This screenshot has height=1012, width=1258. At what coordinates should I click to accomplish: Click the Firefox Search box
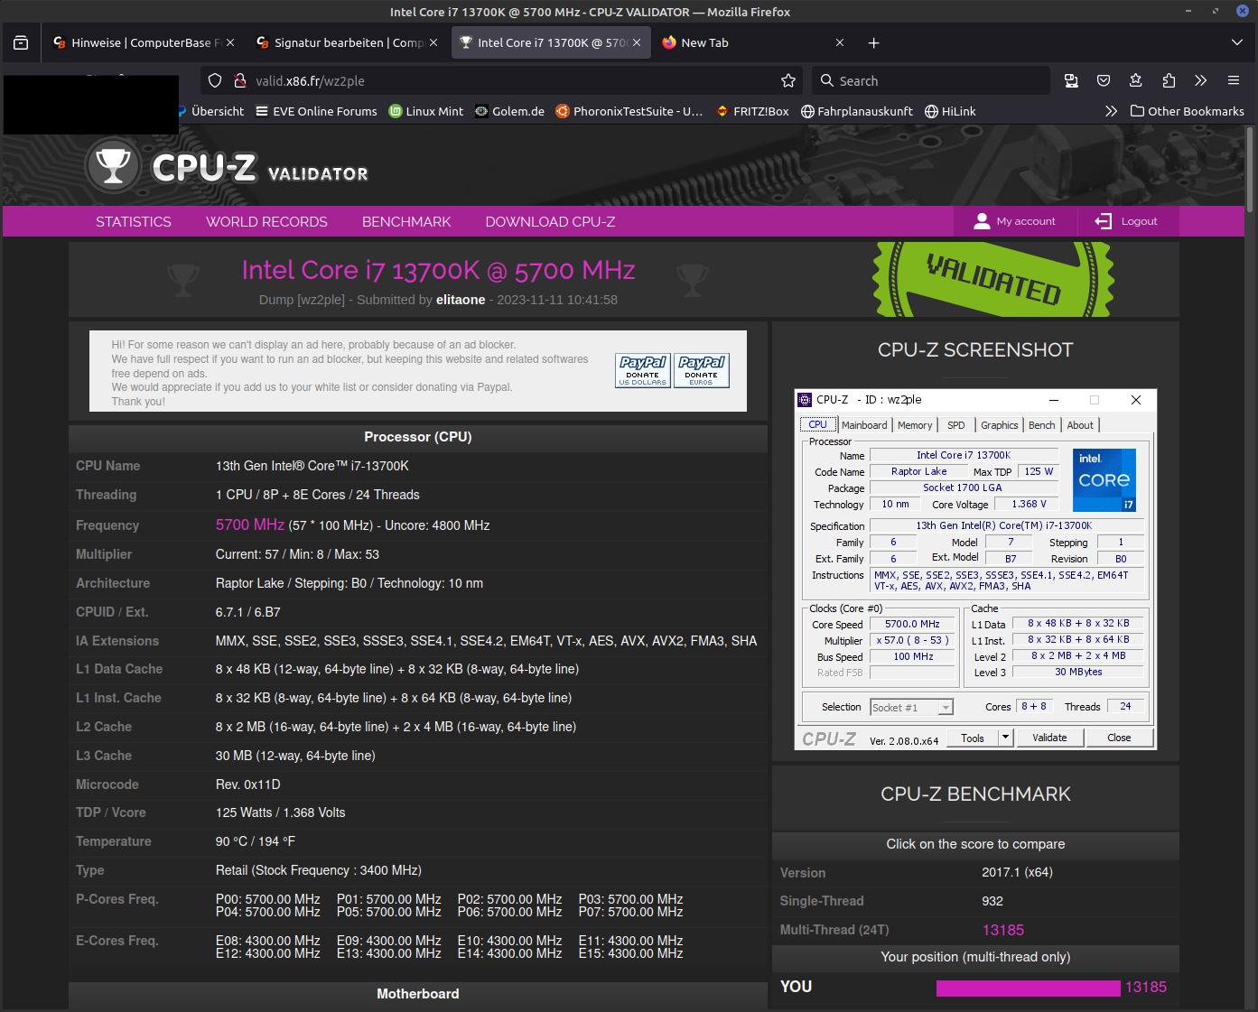click(930, 80)
